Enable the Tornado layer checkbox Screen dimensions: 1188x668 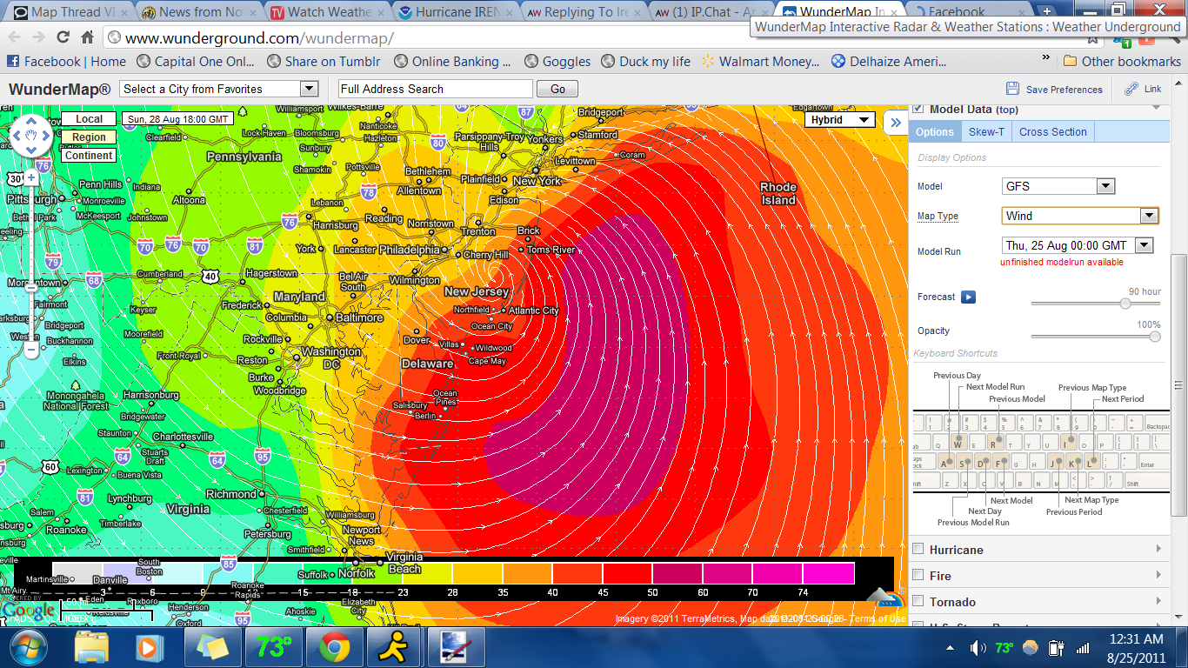(918, 601)
